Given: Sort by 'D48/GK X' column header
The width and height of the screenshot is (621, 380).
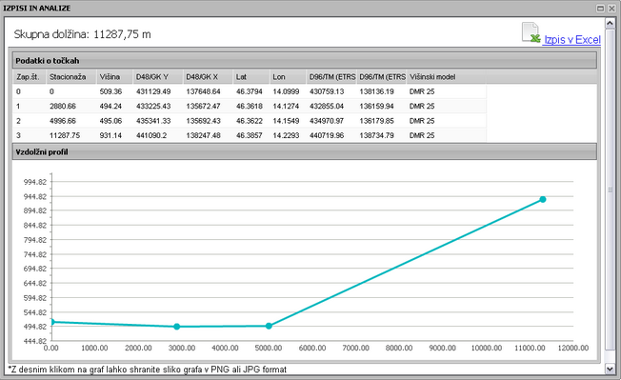Looking at the screenshot, I should tap(208, 77).
